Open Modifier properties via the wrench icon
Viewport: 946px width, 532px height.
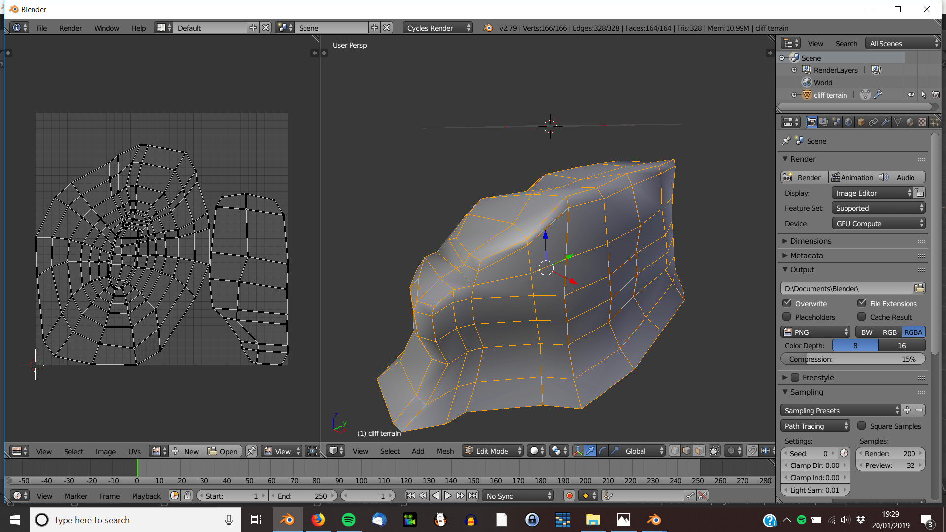tap(885, 122)
